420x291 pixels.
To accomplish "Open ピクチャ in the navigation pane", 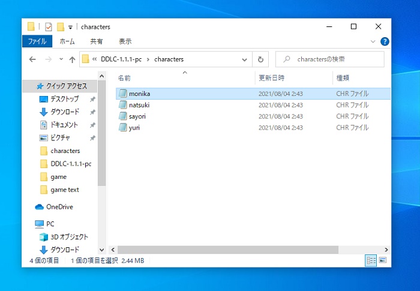I will (x=60, y=138).
